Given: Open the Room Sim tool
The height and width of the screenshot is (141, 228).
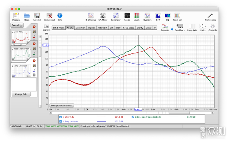Looking at the screenshot, I should (x=177, y=15).
